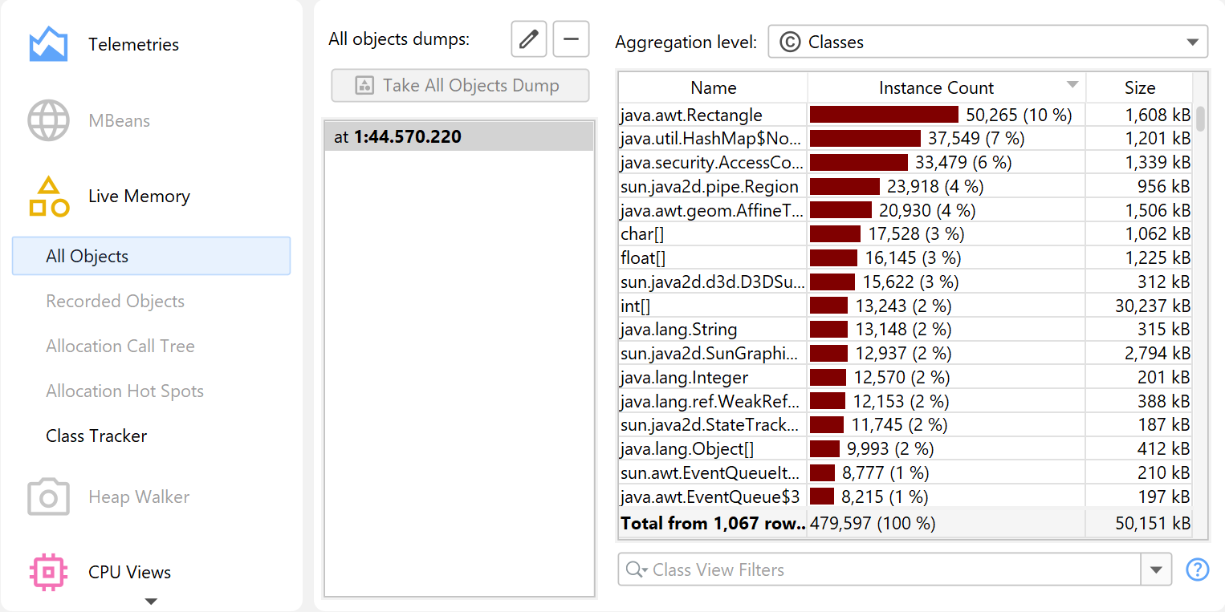Select the java.awt.Rectangle row

(x=906, y=115)
